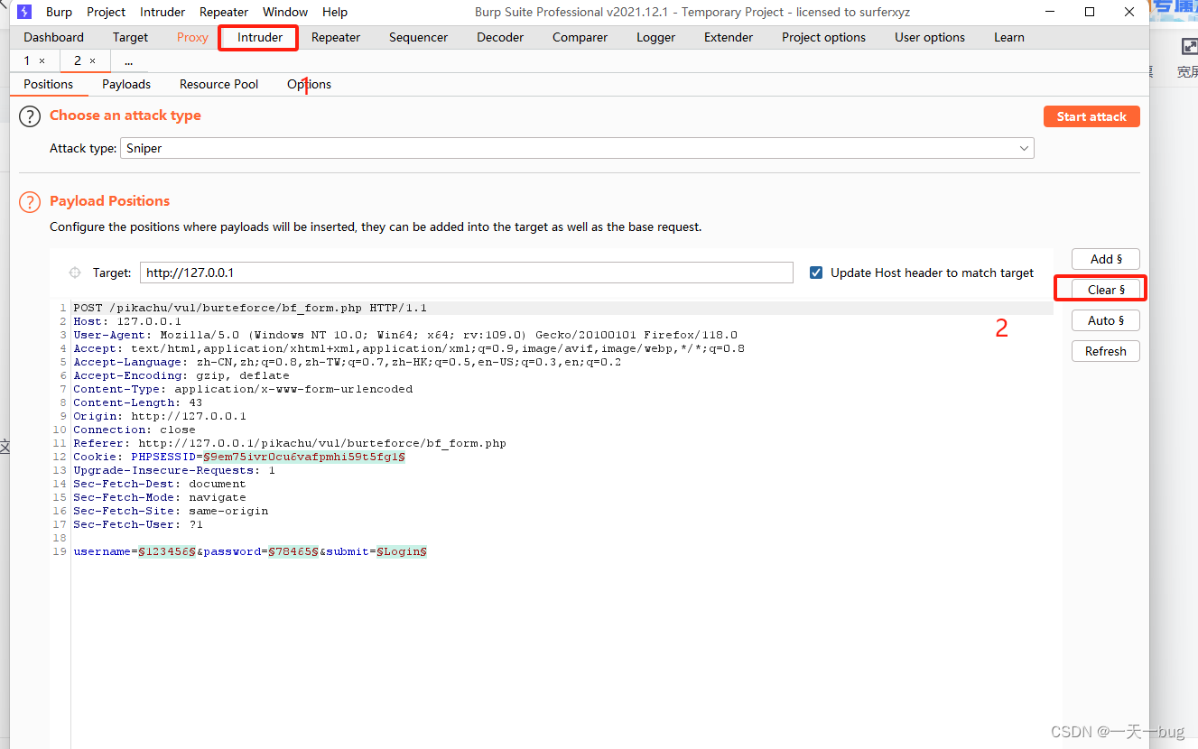Screen dimensions: 1198x749
Task: Click the User-Agent header line
Action: pyautogui.click(x=405, y=335)
